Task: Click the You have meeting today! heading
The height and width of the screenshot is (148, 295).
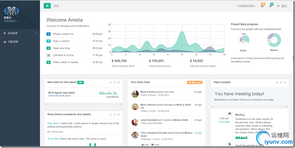Action: (239, 94)
